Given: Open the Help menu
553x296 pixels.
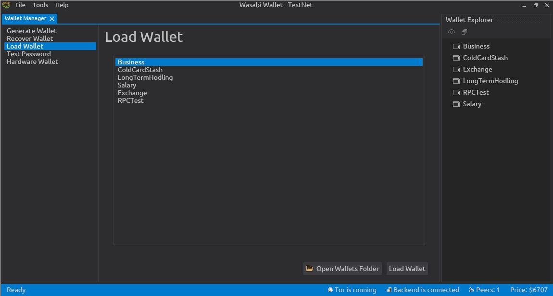Looking at the screenshot, I should pyautogui.click(x=62, y=5).
